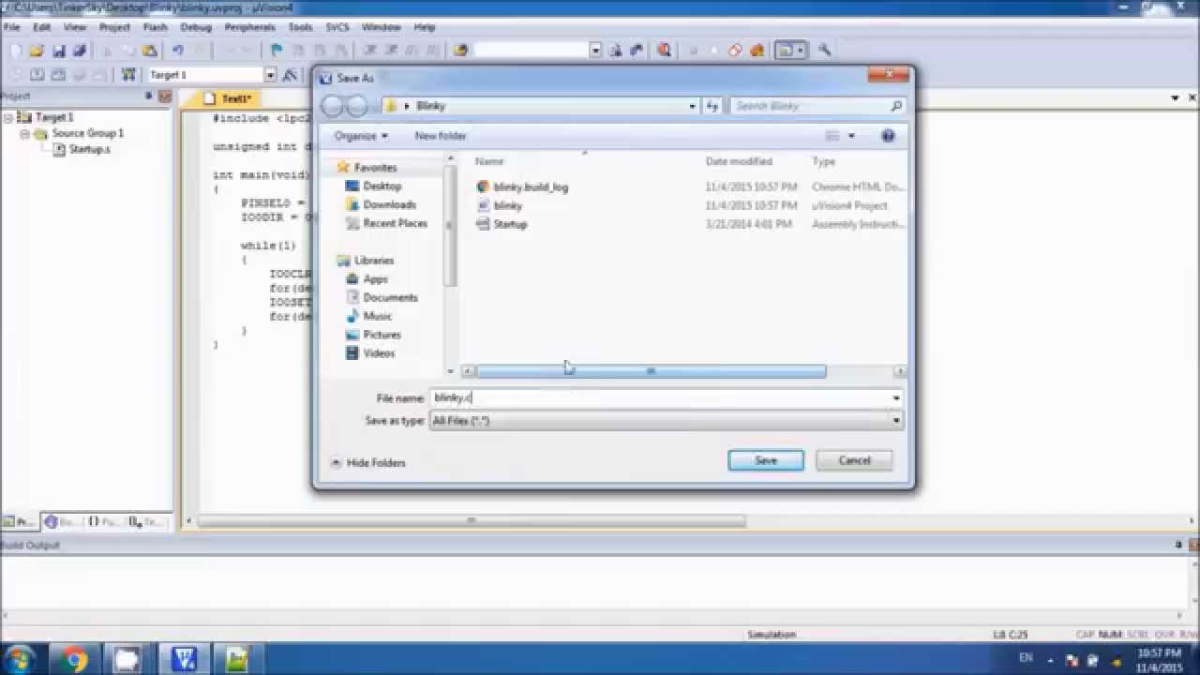1200x675 pixels.
Task: Click the Undo toolbar icon
Action: (177, 51)
